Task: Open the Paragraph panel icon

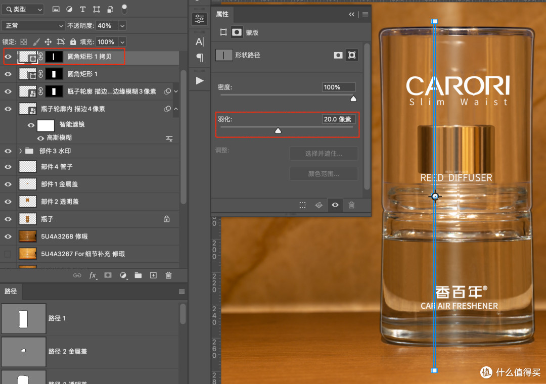Action: click(x=200, y=57)
